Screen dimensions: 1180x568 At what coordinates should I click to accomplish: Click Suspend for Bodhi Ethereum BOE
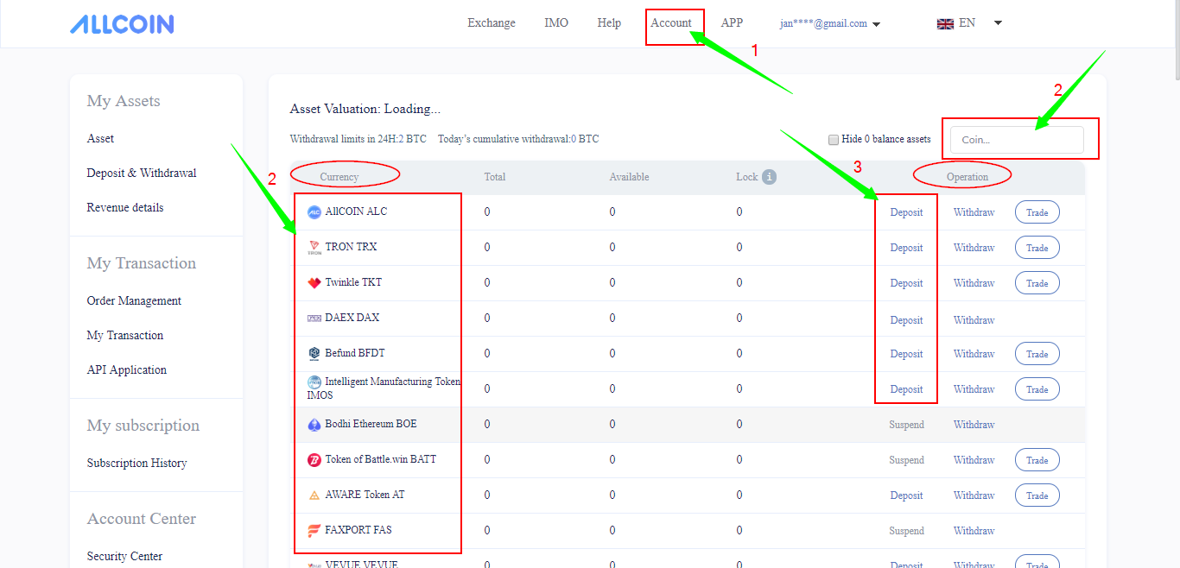907,425
